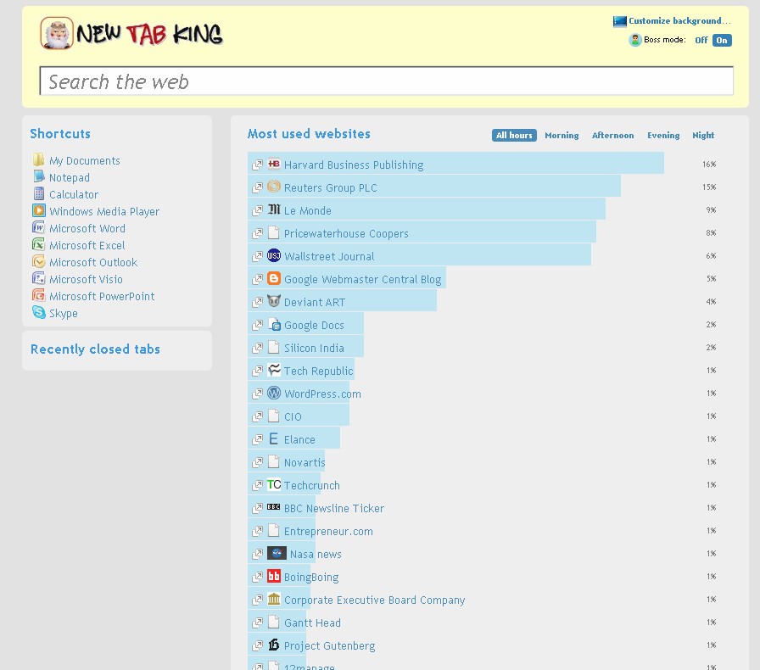The height and width of the screenshot is (670, 760).
Task: Open Calculator shortcut icon
Action: point(38,194)
